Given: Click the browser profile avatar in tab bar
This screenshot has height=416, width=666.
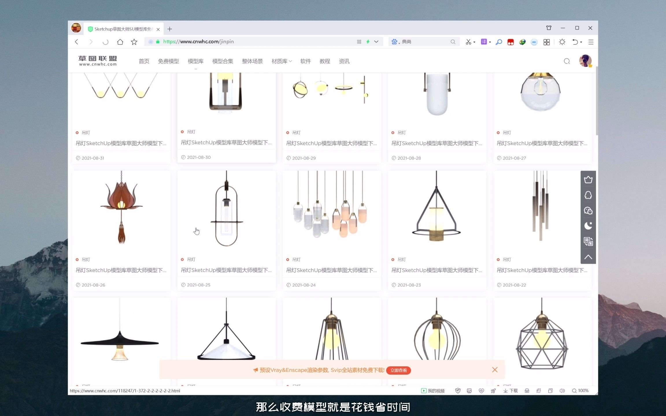Looking at the screenshot, I should click(76, 28).
